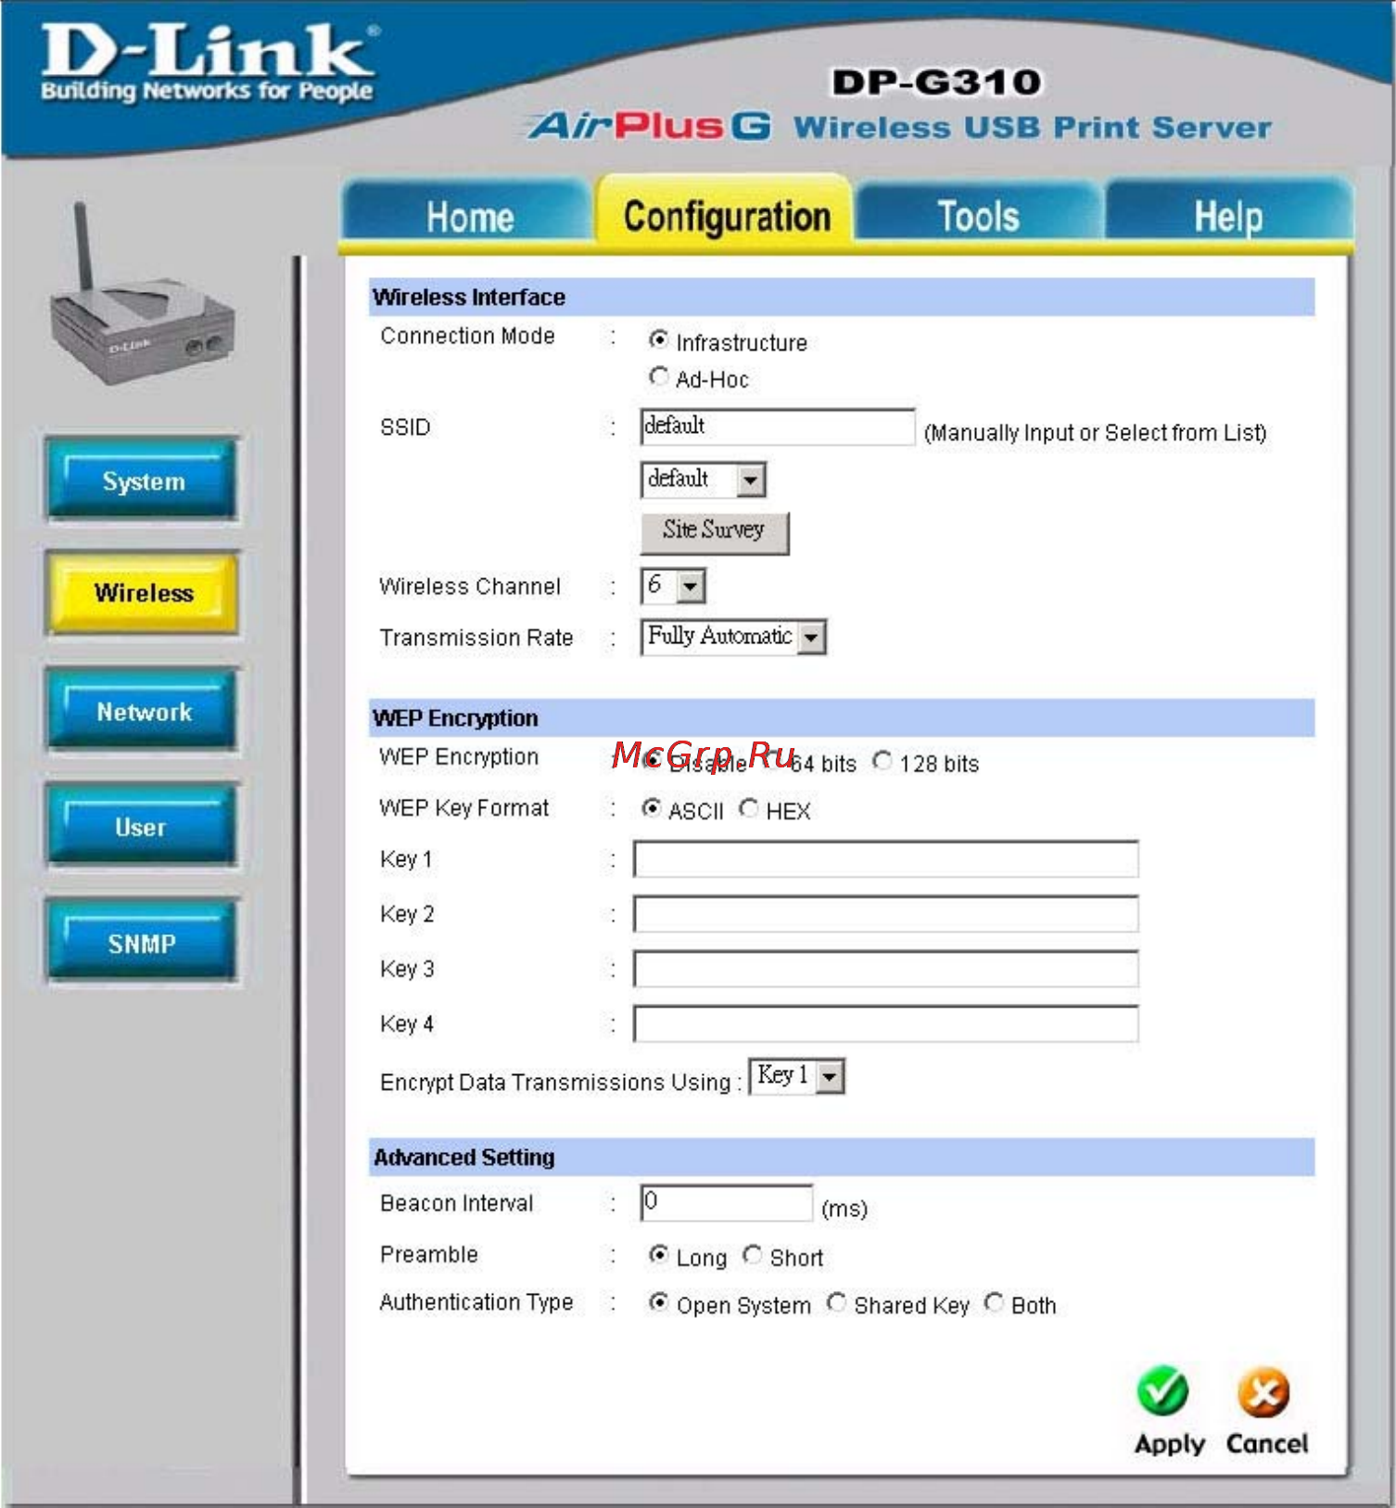Image resolution: width=1396 pixels, height=1508 pixels.
Task: Open the Tools tab
Action: point(978,216)
